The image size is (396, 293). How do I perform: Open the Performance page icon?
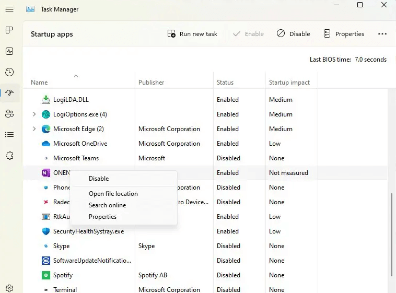[x=9, y=51]
